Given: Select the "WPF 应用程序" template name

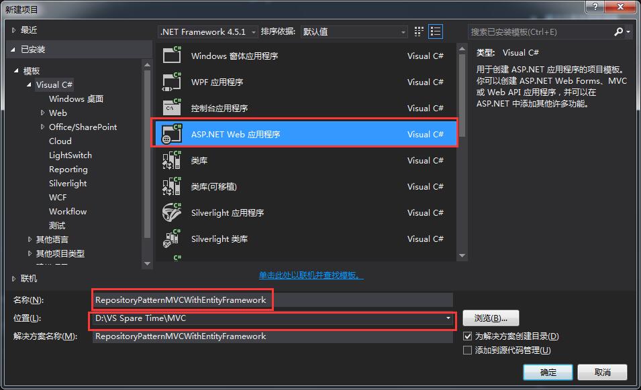Looking at the screenshot, I should pyautogui.click(x=217, y=82).
